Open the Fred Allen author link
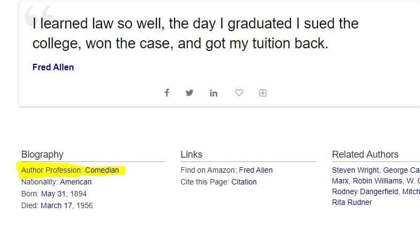The image size is (420, 229). tap(53, 67)
